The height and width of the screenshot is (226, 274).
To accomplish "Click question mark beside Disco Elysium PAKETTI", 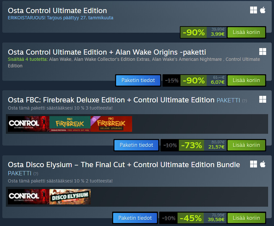I will [36, 174].
